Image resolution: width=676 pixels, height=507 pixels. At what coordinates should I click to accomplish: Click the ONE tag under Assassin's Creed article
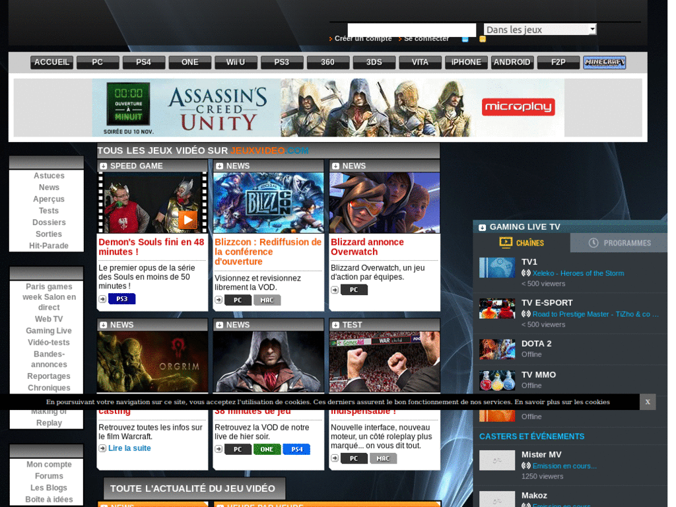click(267, 449)
